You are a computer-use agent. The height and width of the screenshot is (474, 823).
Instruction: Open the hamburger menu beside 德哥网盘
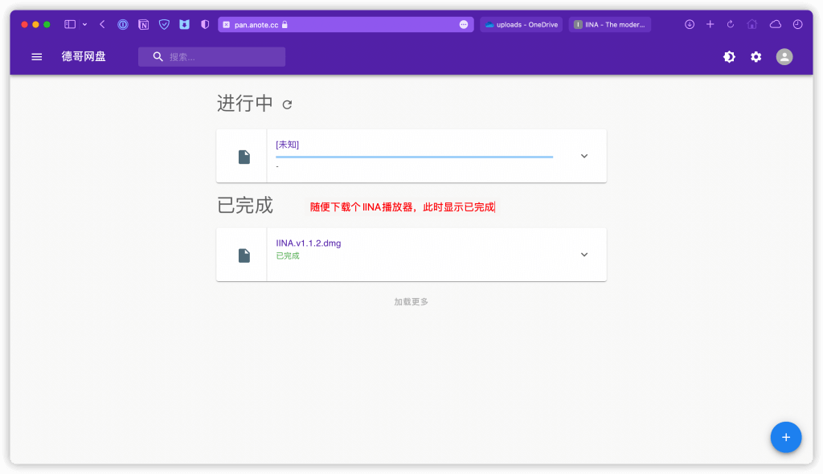pos(36,56)
